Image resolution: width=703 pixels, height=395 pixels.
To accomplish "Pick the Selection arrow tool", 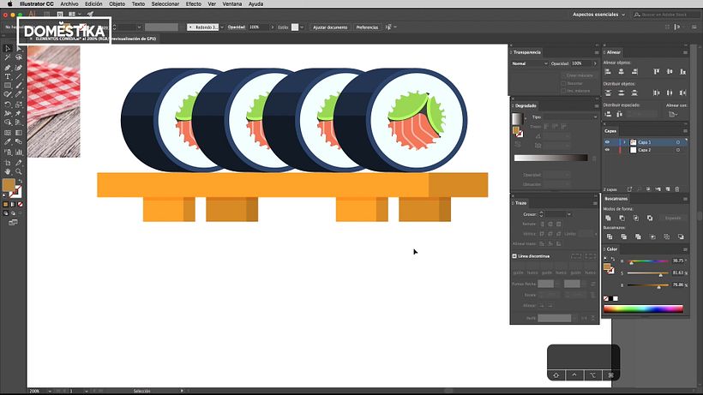I will tap(8, 48).
